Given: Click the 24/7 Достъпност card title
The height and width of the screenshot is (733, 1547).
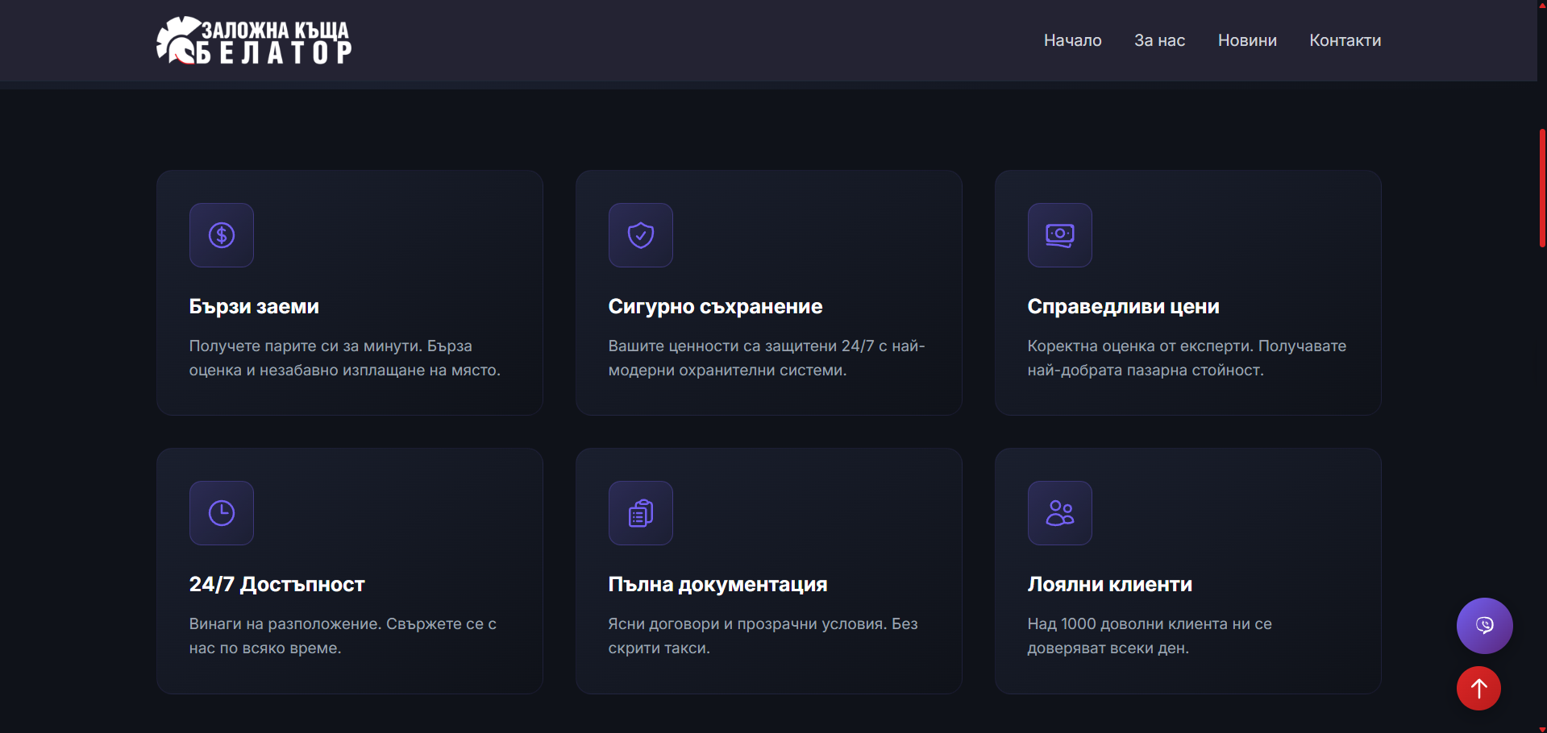Looking at the screenshot, I should tap(277, 585).
